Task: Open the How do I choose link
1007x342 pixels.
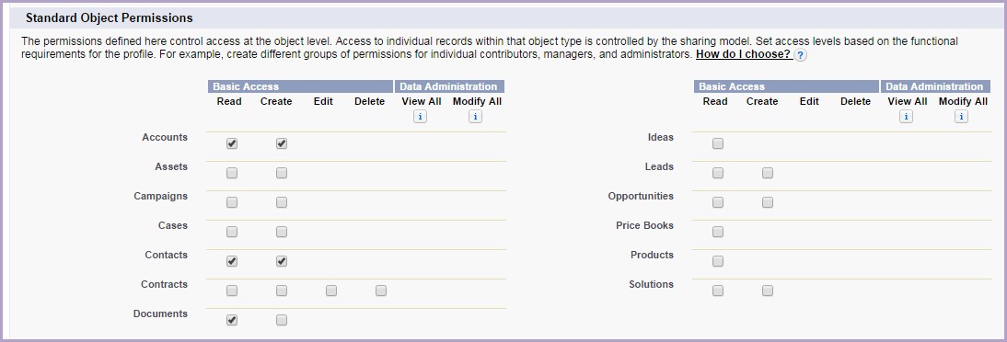Action: tap(743, 54)
